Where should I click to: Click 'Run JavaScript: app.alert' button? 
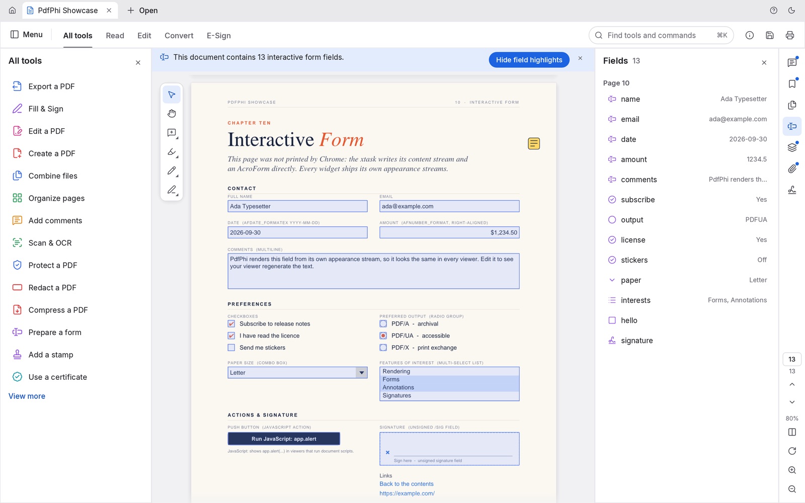coord(284,439)
